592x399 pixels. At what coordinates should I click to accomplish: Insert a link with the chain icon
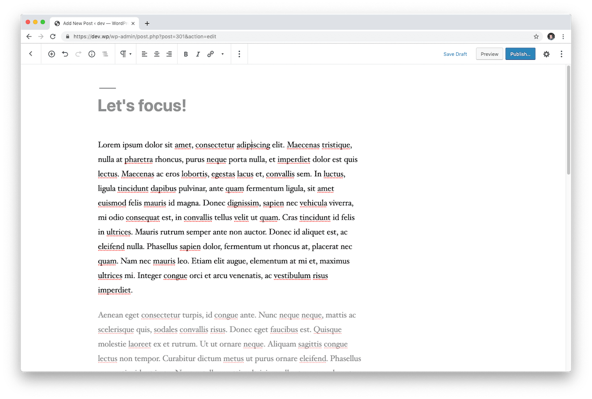click(210, 54)
